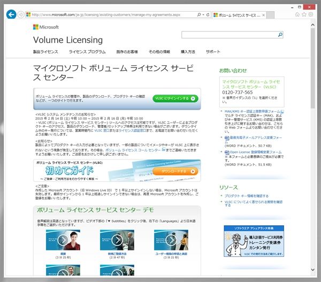Click the refresh page icon
Image resolution: width=321 pixels, height=282 pixels.
point(208,15)
